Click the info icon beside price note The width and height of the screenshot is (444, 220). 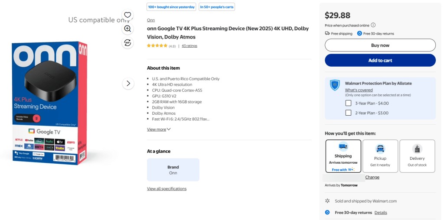[373, 25]
